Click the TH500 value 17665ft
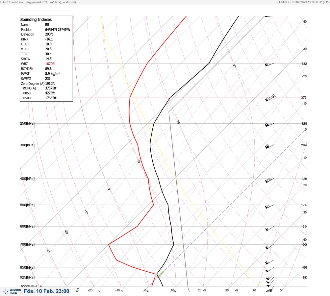The image size is (330, 296). coord(51,98)
